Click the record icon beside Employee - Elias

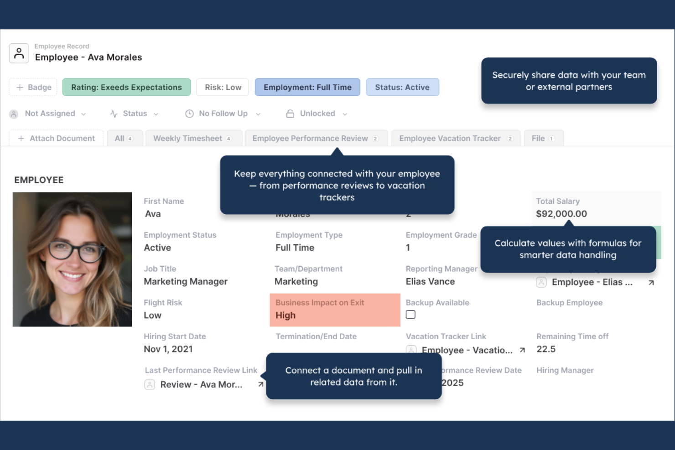541,282
